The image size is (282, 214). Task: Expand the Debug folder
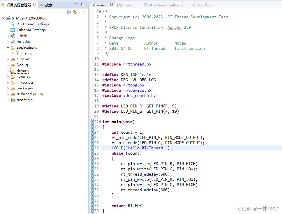coord(8,65)
